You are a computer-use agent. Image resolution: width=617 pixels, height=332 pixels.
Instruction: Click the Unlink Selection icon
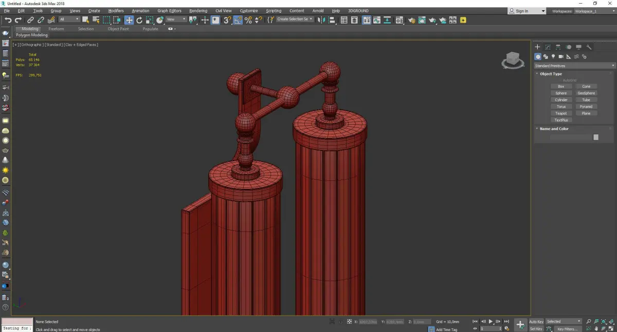pyautogui.click(x=41, y=20)
